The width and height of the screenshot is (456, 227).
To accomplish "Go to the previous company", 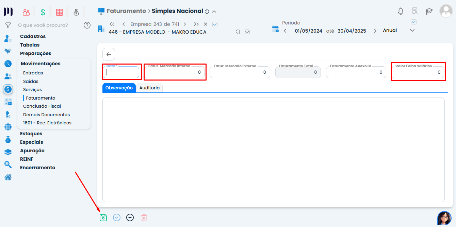I will (124, 24).
